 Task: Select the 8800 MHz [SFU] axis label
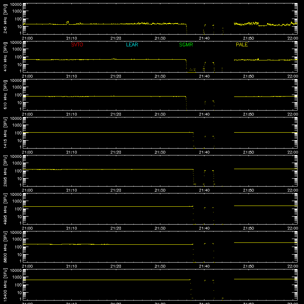(x=5, y=247)
